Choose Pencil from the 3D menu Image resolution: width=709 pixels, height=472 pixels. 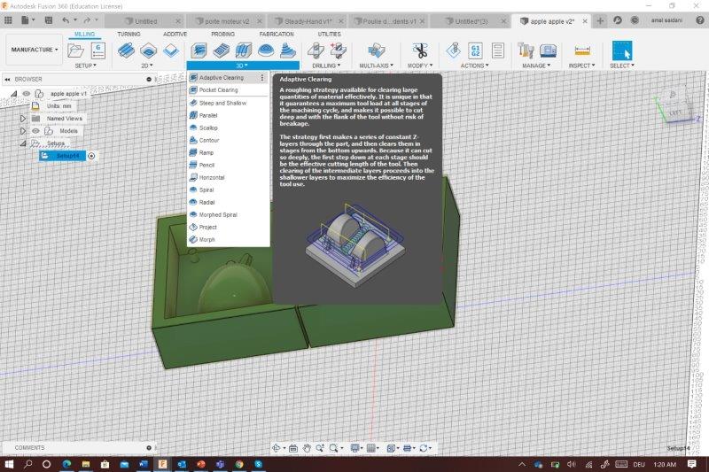click(229, 165)
